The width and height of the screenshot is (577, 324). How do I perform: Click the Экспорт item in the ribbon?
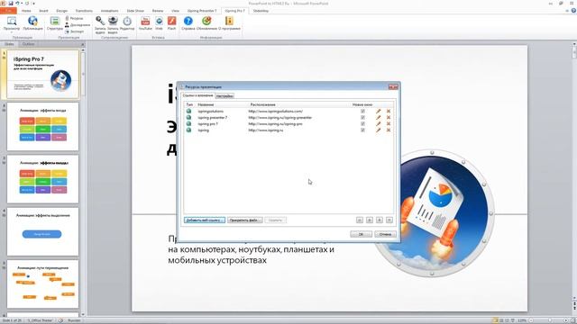pos(75,31)
